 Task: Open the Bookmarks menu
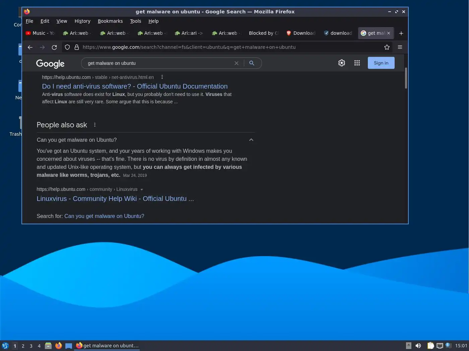coord(110,21)
